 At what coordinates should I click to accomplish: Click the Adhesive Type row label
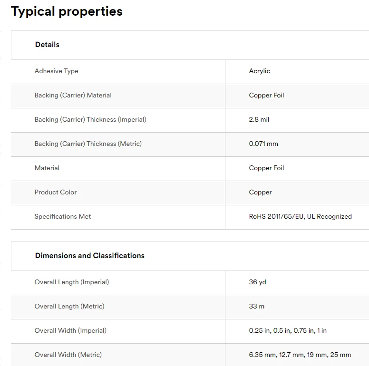click(x=56, y=71)
